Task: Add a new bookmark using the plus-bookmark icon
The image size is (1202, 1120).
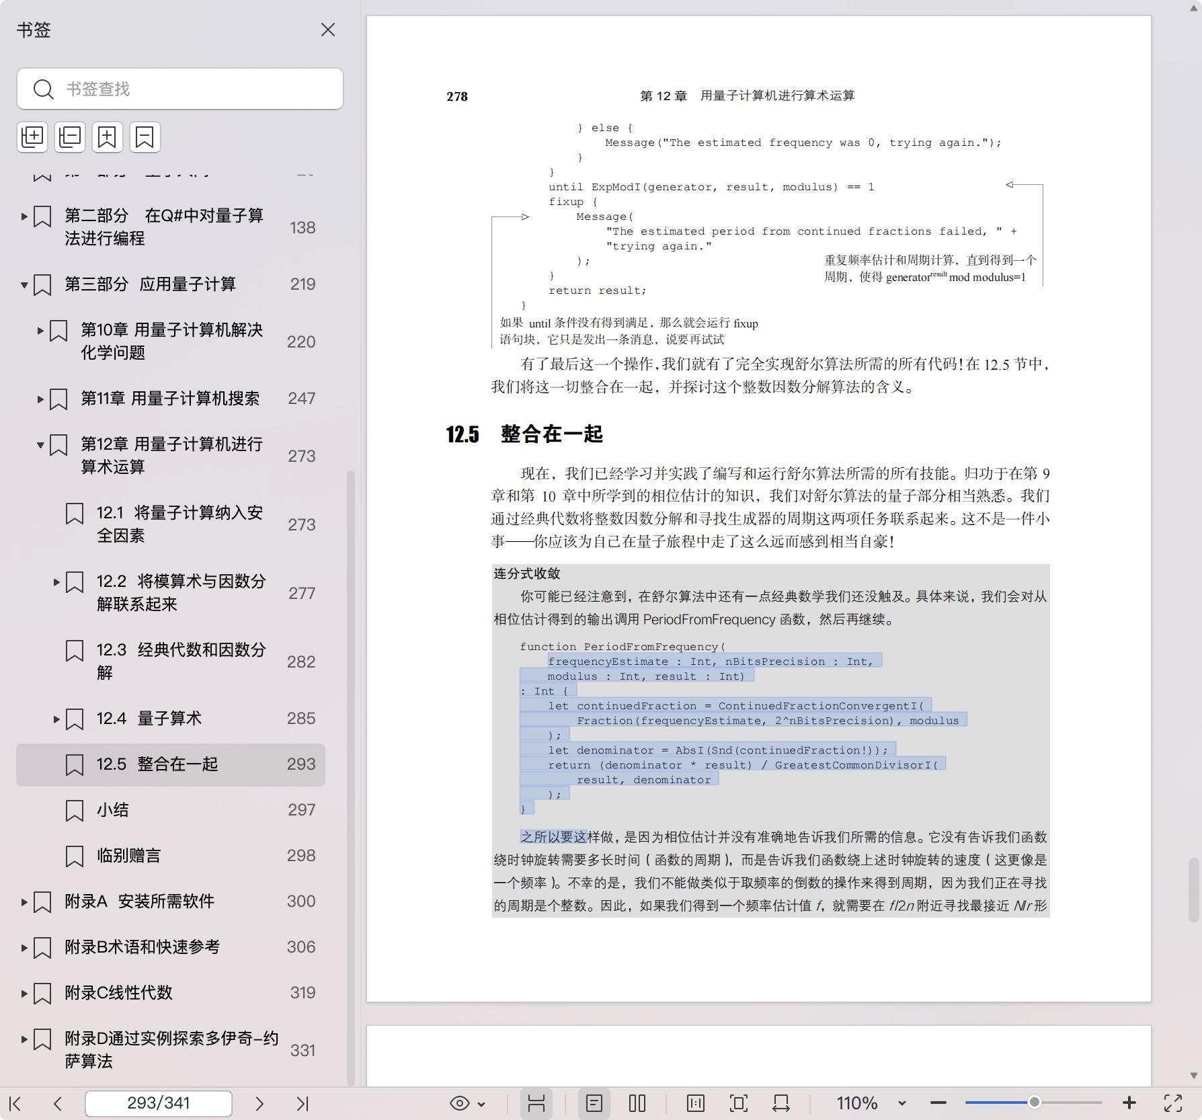Action: click(x=108, y=137)
